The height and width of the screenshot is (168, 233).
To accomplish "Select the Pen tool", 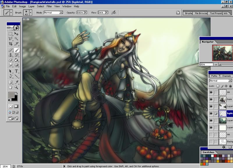I will (10, 76).
